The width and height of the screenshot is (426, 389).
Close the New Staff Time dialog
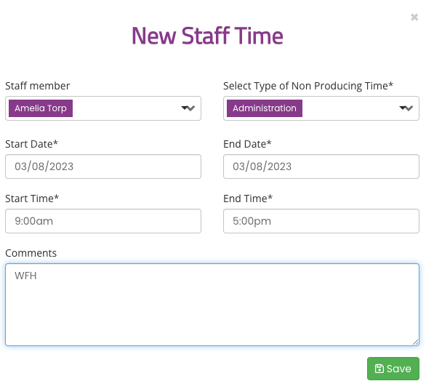(x=414, y=17)
